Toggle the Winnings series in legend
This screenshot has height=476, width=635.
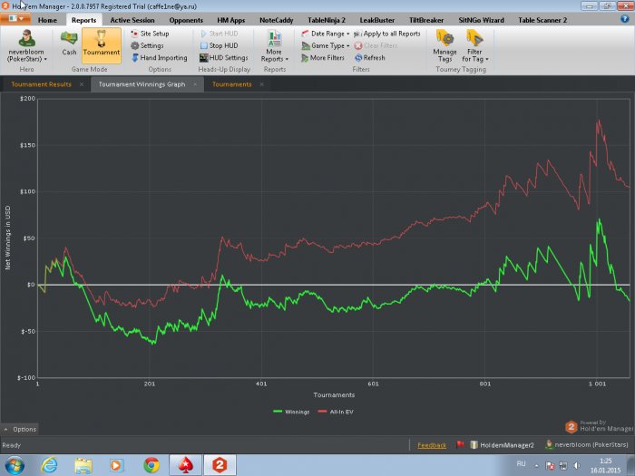click(x=292, y=411)
